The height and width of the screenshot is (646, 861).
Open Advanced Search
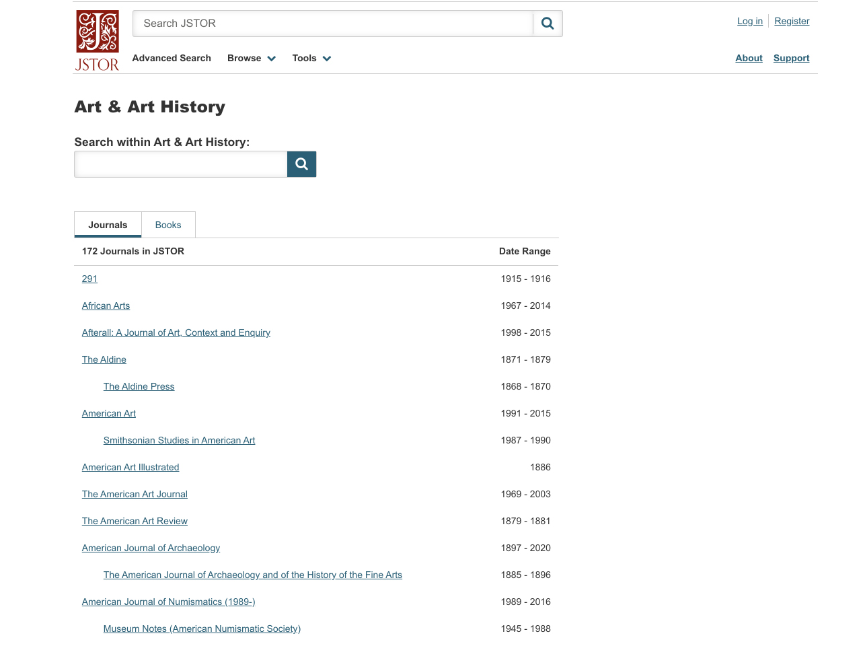[172, 58]
